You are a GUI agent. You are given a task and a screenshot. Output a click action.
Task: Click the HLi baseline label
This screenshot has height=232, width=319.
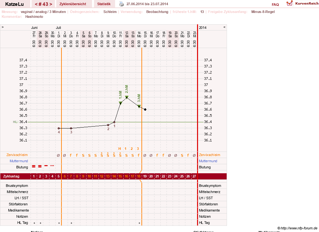pyautogui.click(x=16, y=122)
